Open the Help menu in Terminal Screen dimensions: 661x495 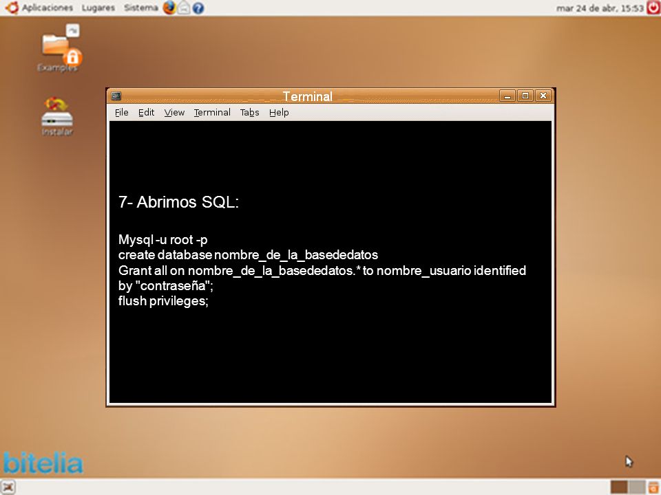279,112
